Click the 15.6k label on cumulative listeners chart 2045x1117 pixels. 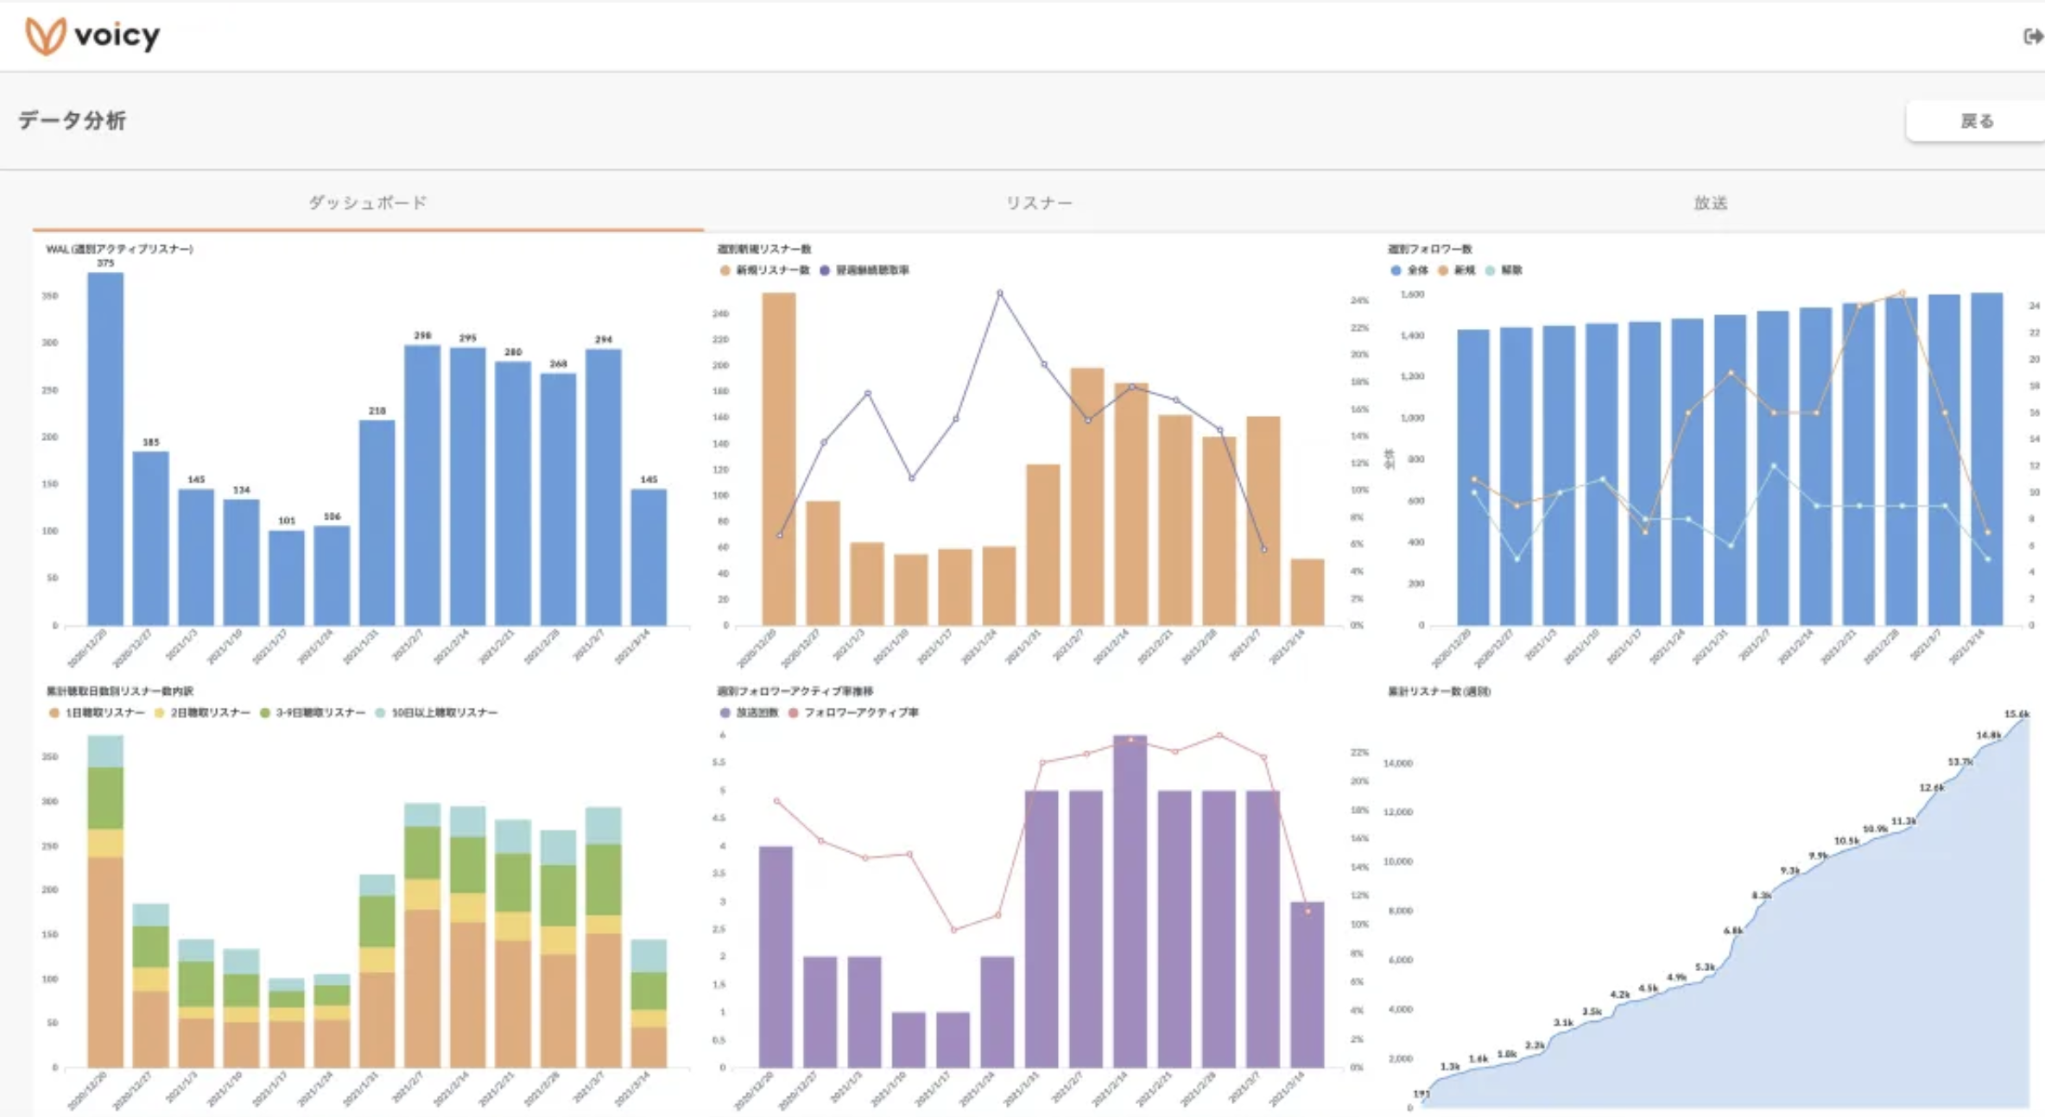point(2016,714)
